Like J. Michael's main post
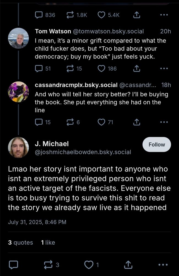 pos(88,265)
